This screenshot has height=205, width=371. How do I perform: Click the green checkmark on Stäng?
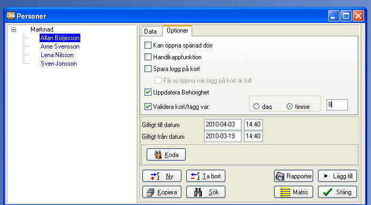coord(328,192)
